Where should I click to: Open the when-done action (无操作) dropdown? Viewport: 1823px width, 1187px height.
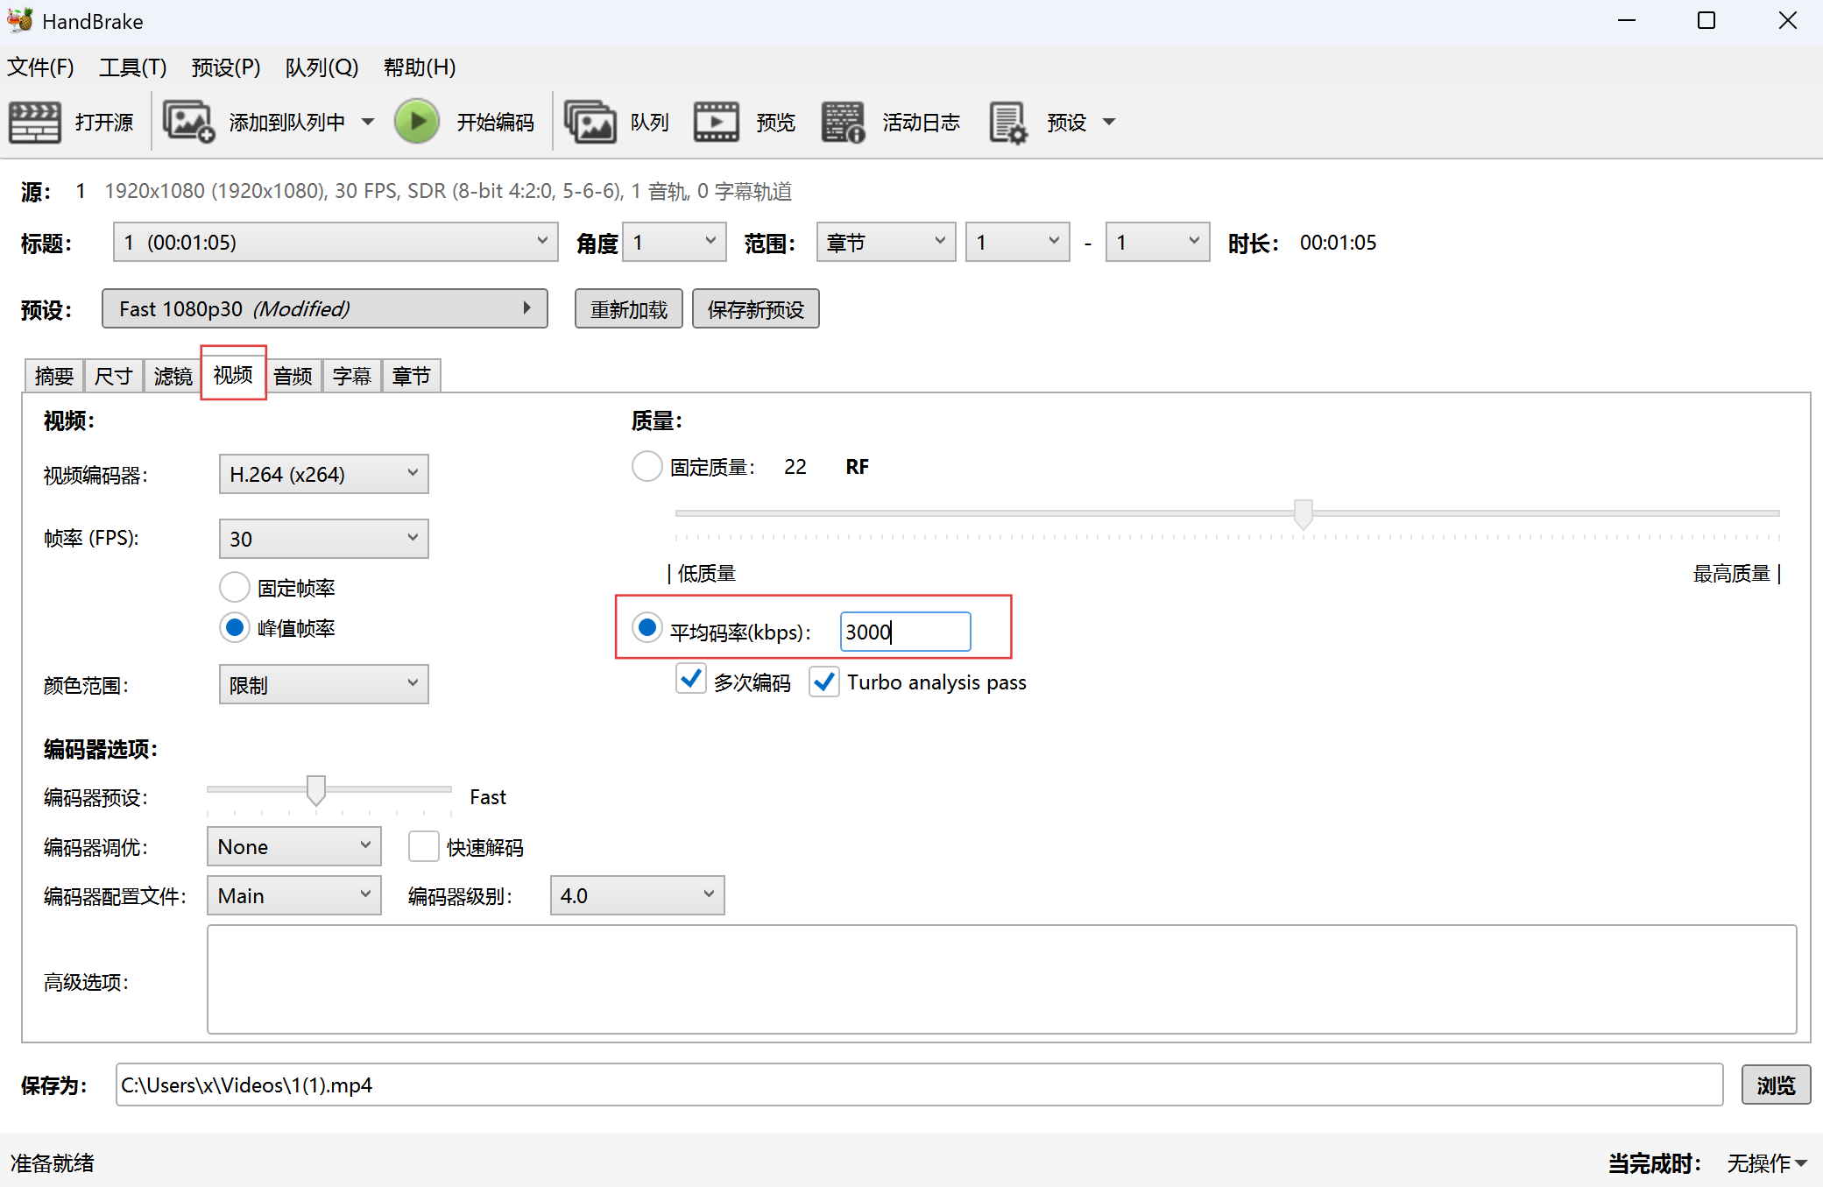[x=1766, y=1163]
